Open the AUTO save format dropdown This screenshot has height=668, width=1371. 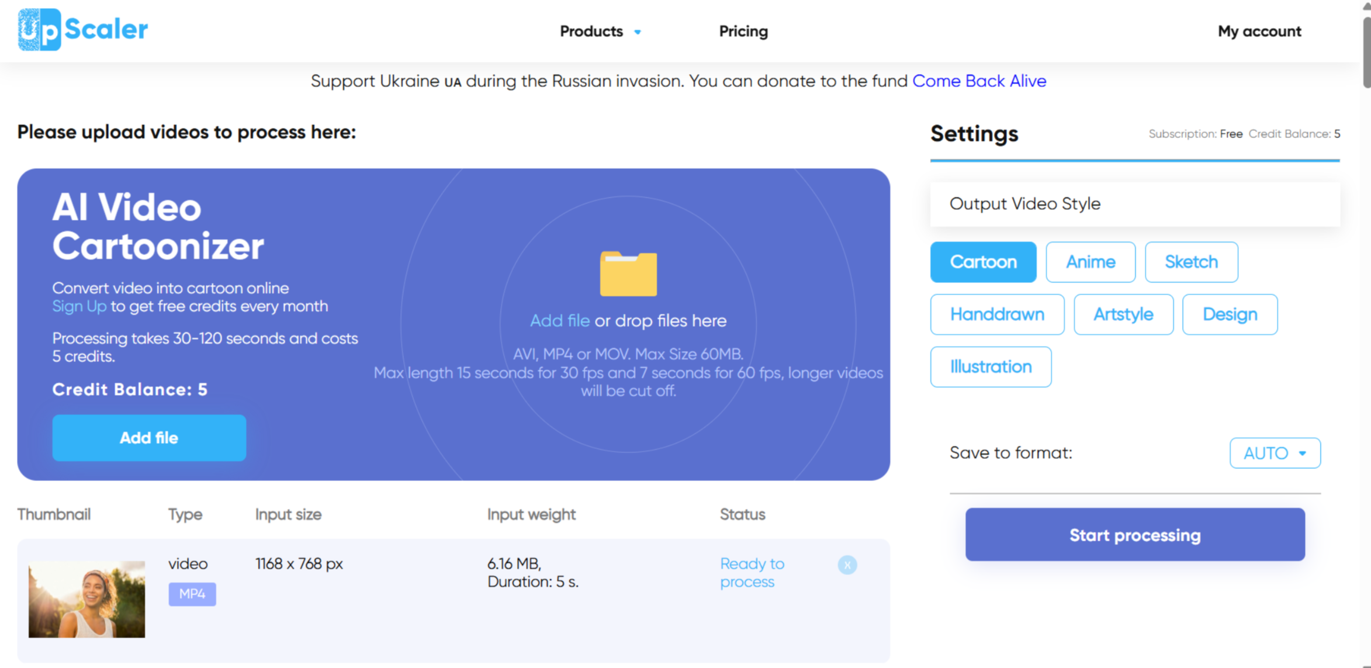pyautogui.click(x=1275, y=453)
